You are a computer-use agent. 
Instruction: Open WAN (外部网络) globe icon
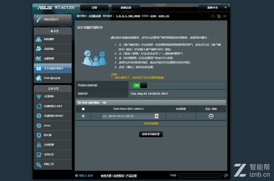click(39, 116)
